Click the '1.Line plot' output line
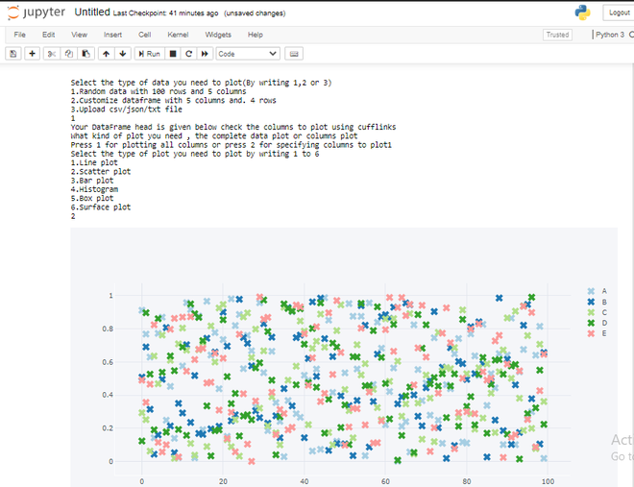Image resolution: width=634 pixels, height=487 pixels. click(x=94, y=162)
